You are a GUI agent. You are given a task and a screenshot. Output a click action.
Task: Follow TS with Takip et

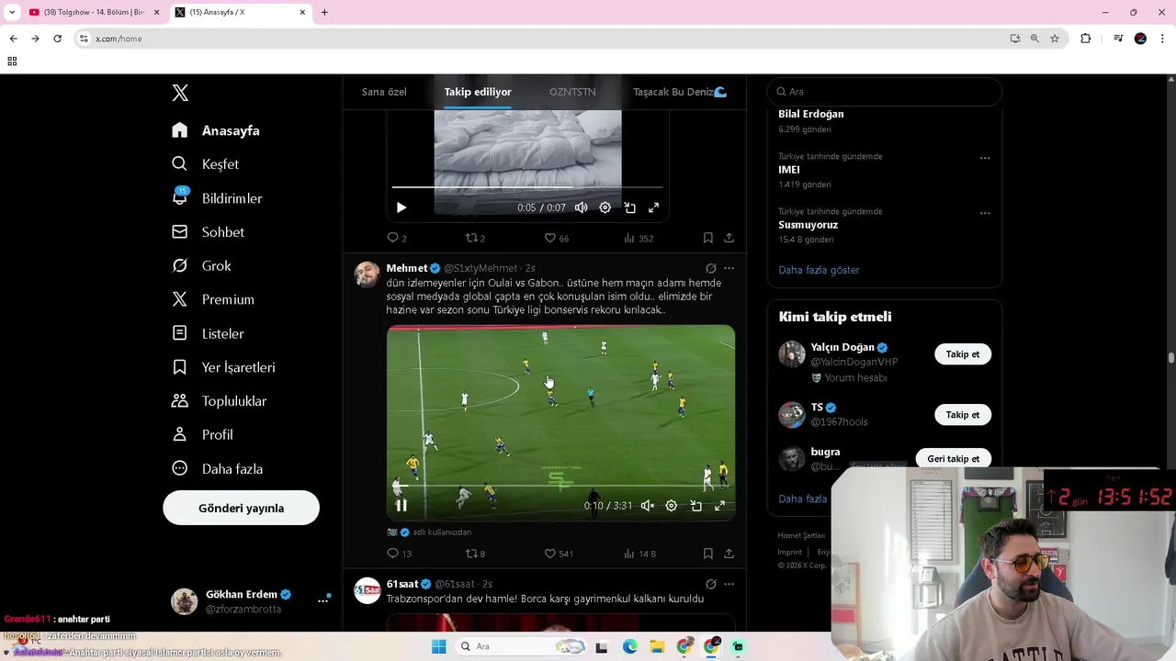(963, 415)
